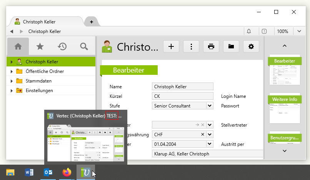Open settings gear in toolbar

point(251,46)
